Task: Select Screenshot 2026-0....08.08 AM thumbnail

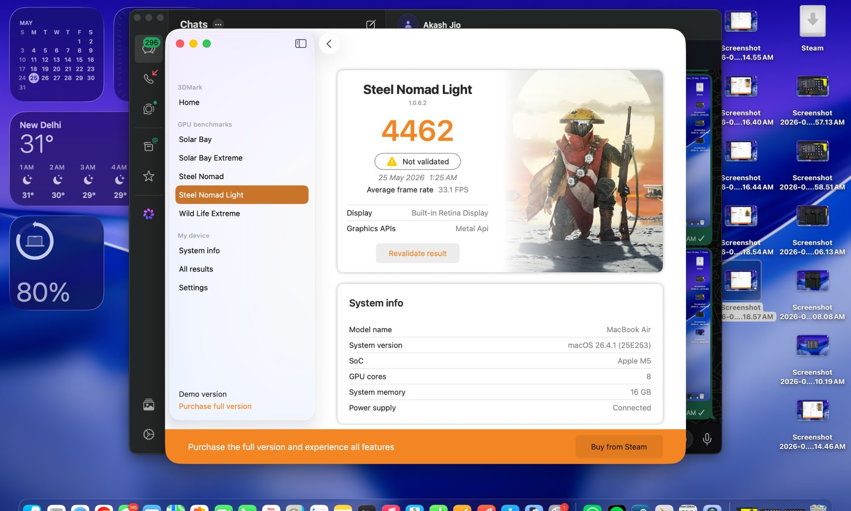Action: (812, 281)
